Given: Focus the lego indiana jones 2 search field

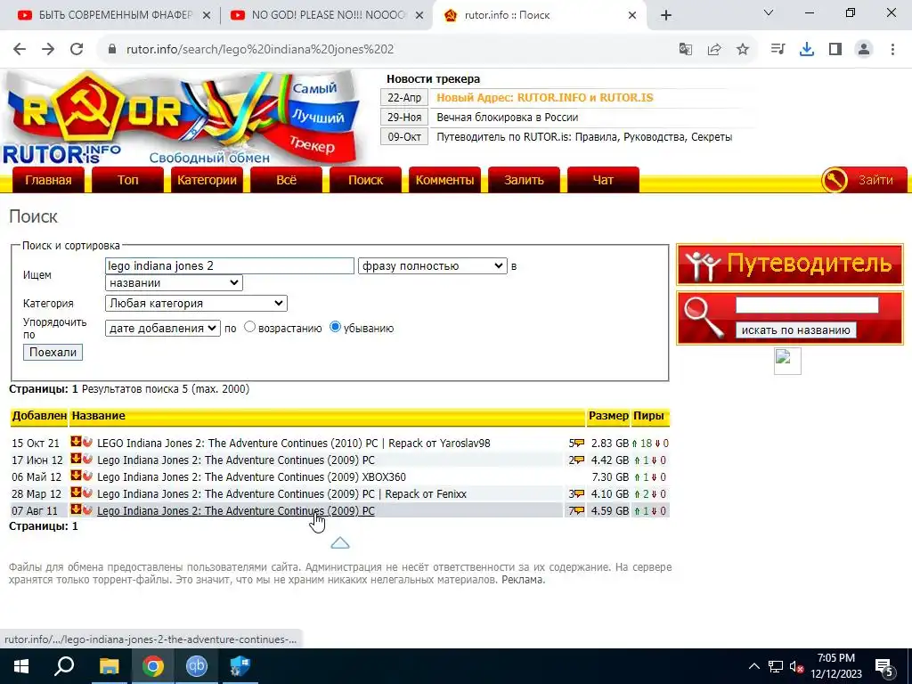Looking at the screenshot, I should click(x=230, y=265).
